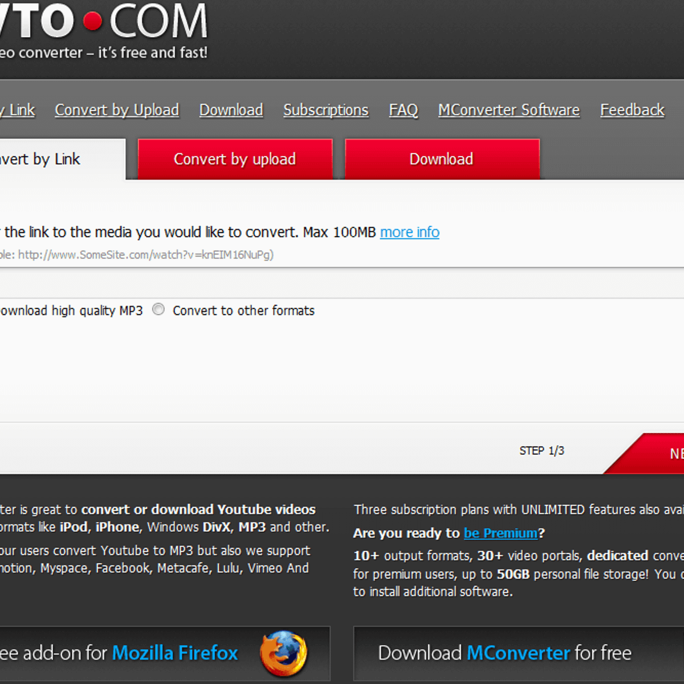Click the Mozilla Firefox logo icon
This screenshot has width=684, height=684.
point(283,653)
